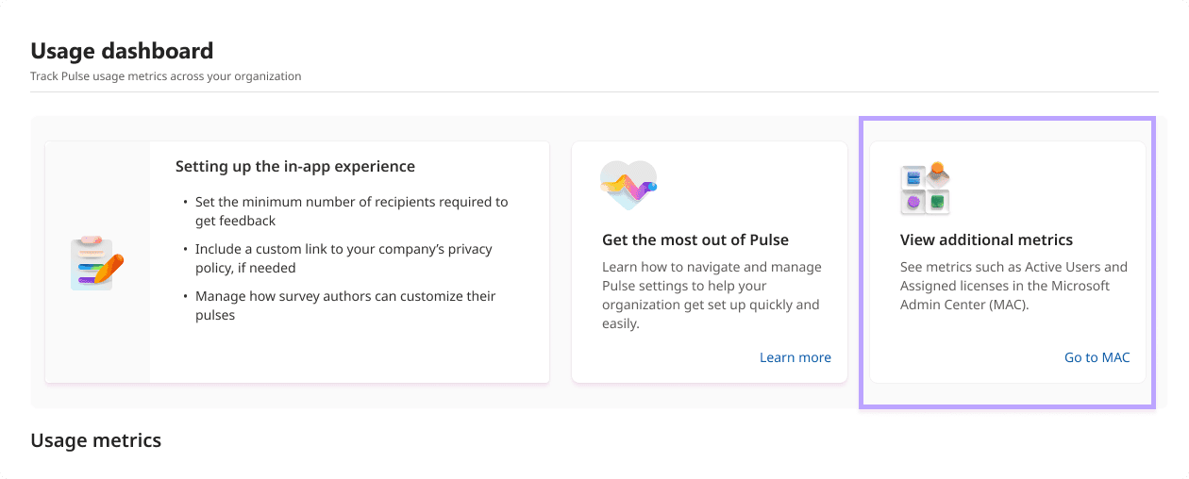The height and width of the screenshot is (479, 1189).
Task: Click the custom privacy policy link bullet
Action: coord(343,258)
